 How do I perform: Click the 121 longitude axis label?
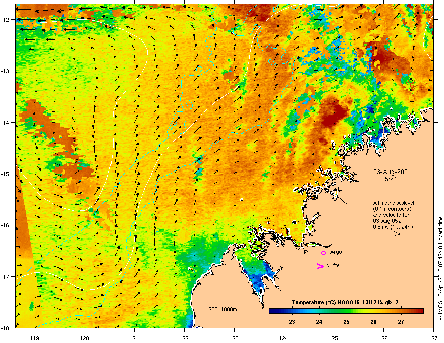click(134, 338)
